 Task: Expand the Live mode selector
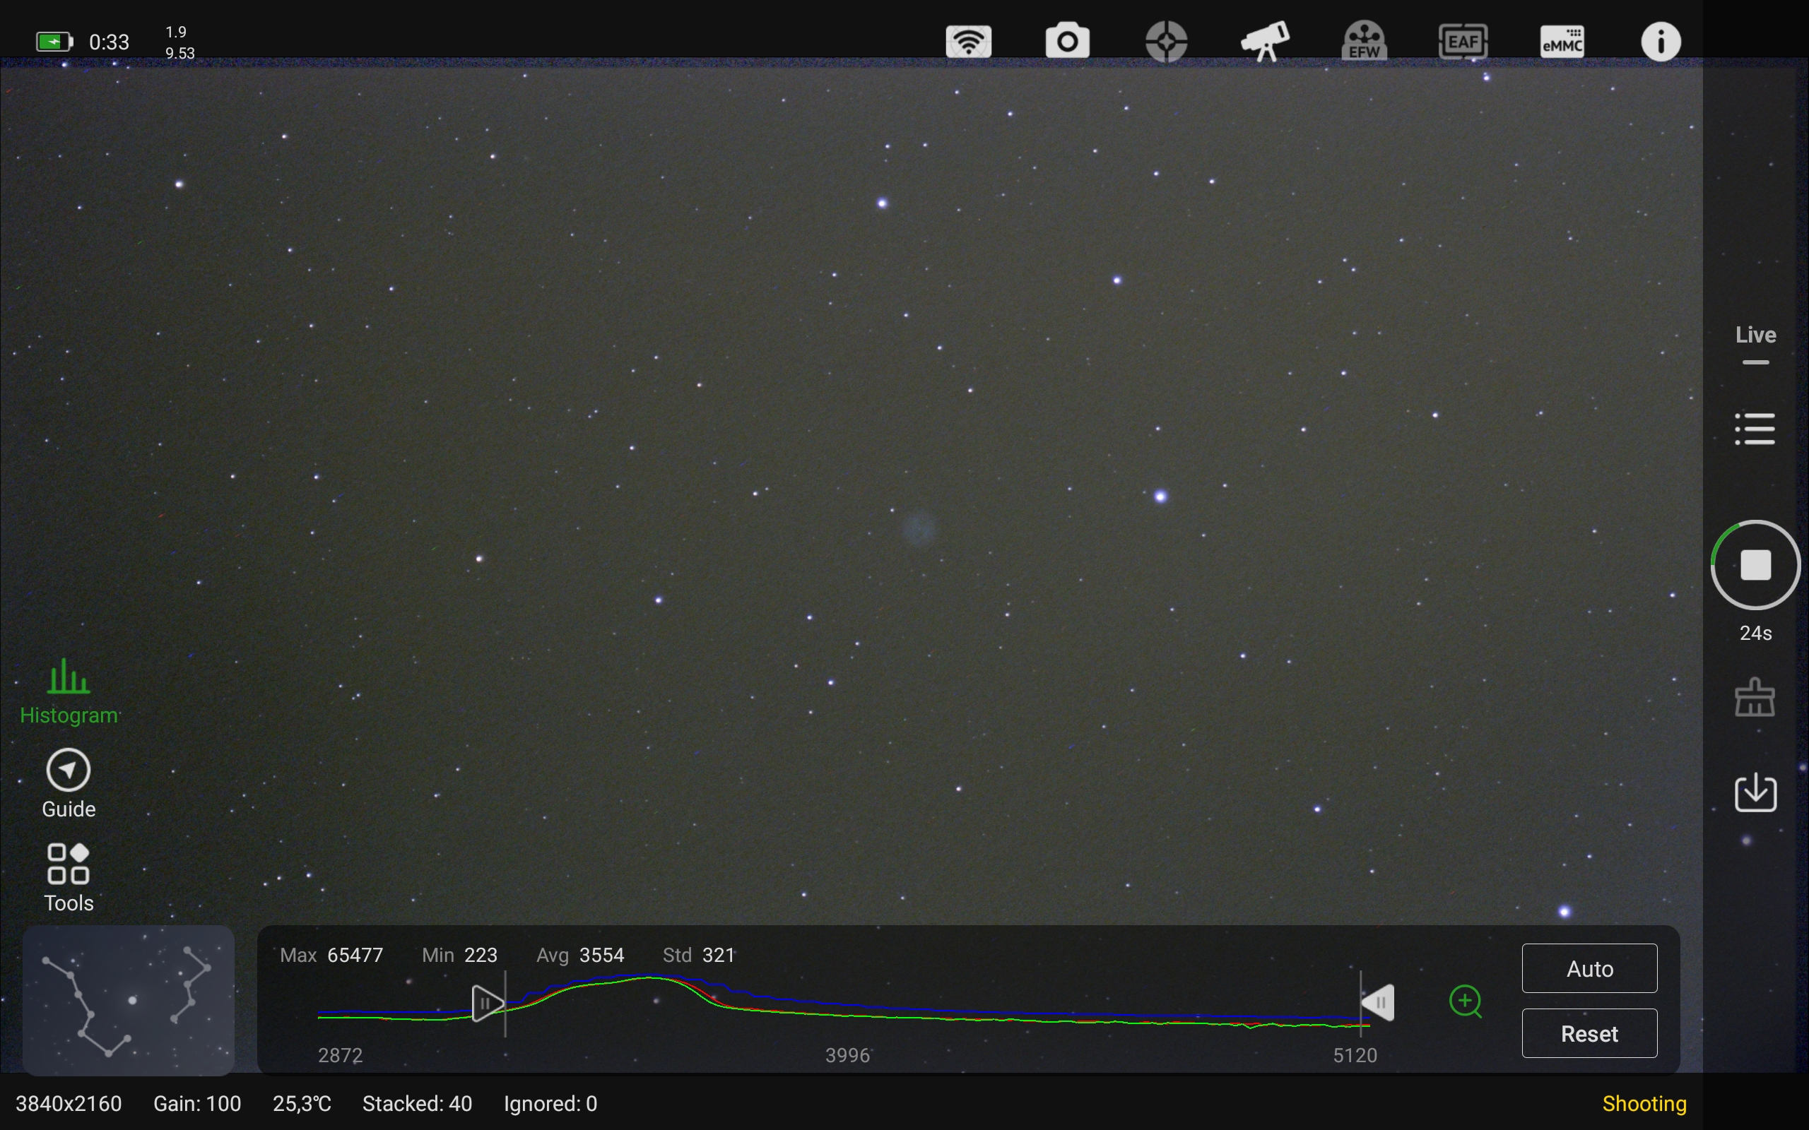point(1755,343)
